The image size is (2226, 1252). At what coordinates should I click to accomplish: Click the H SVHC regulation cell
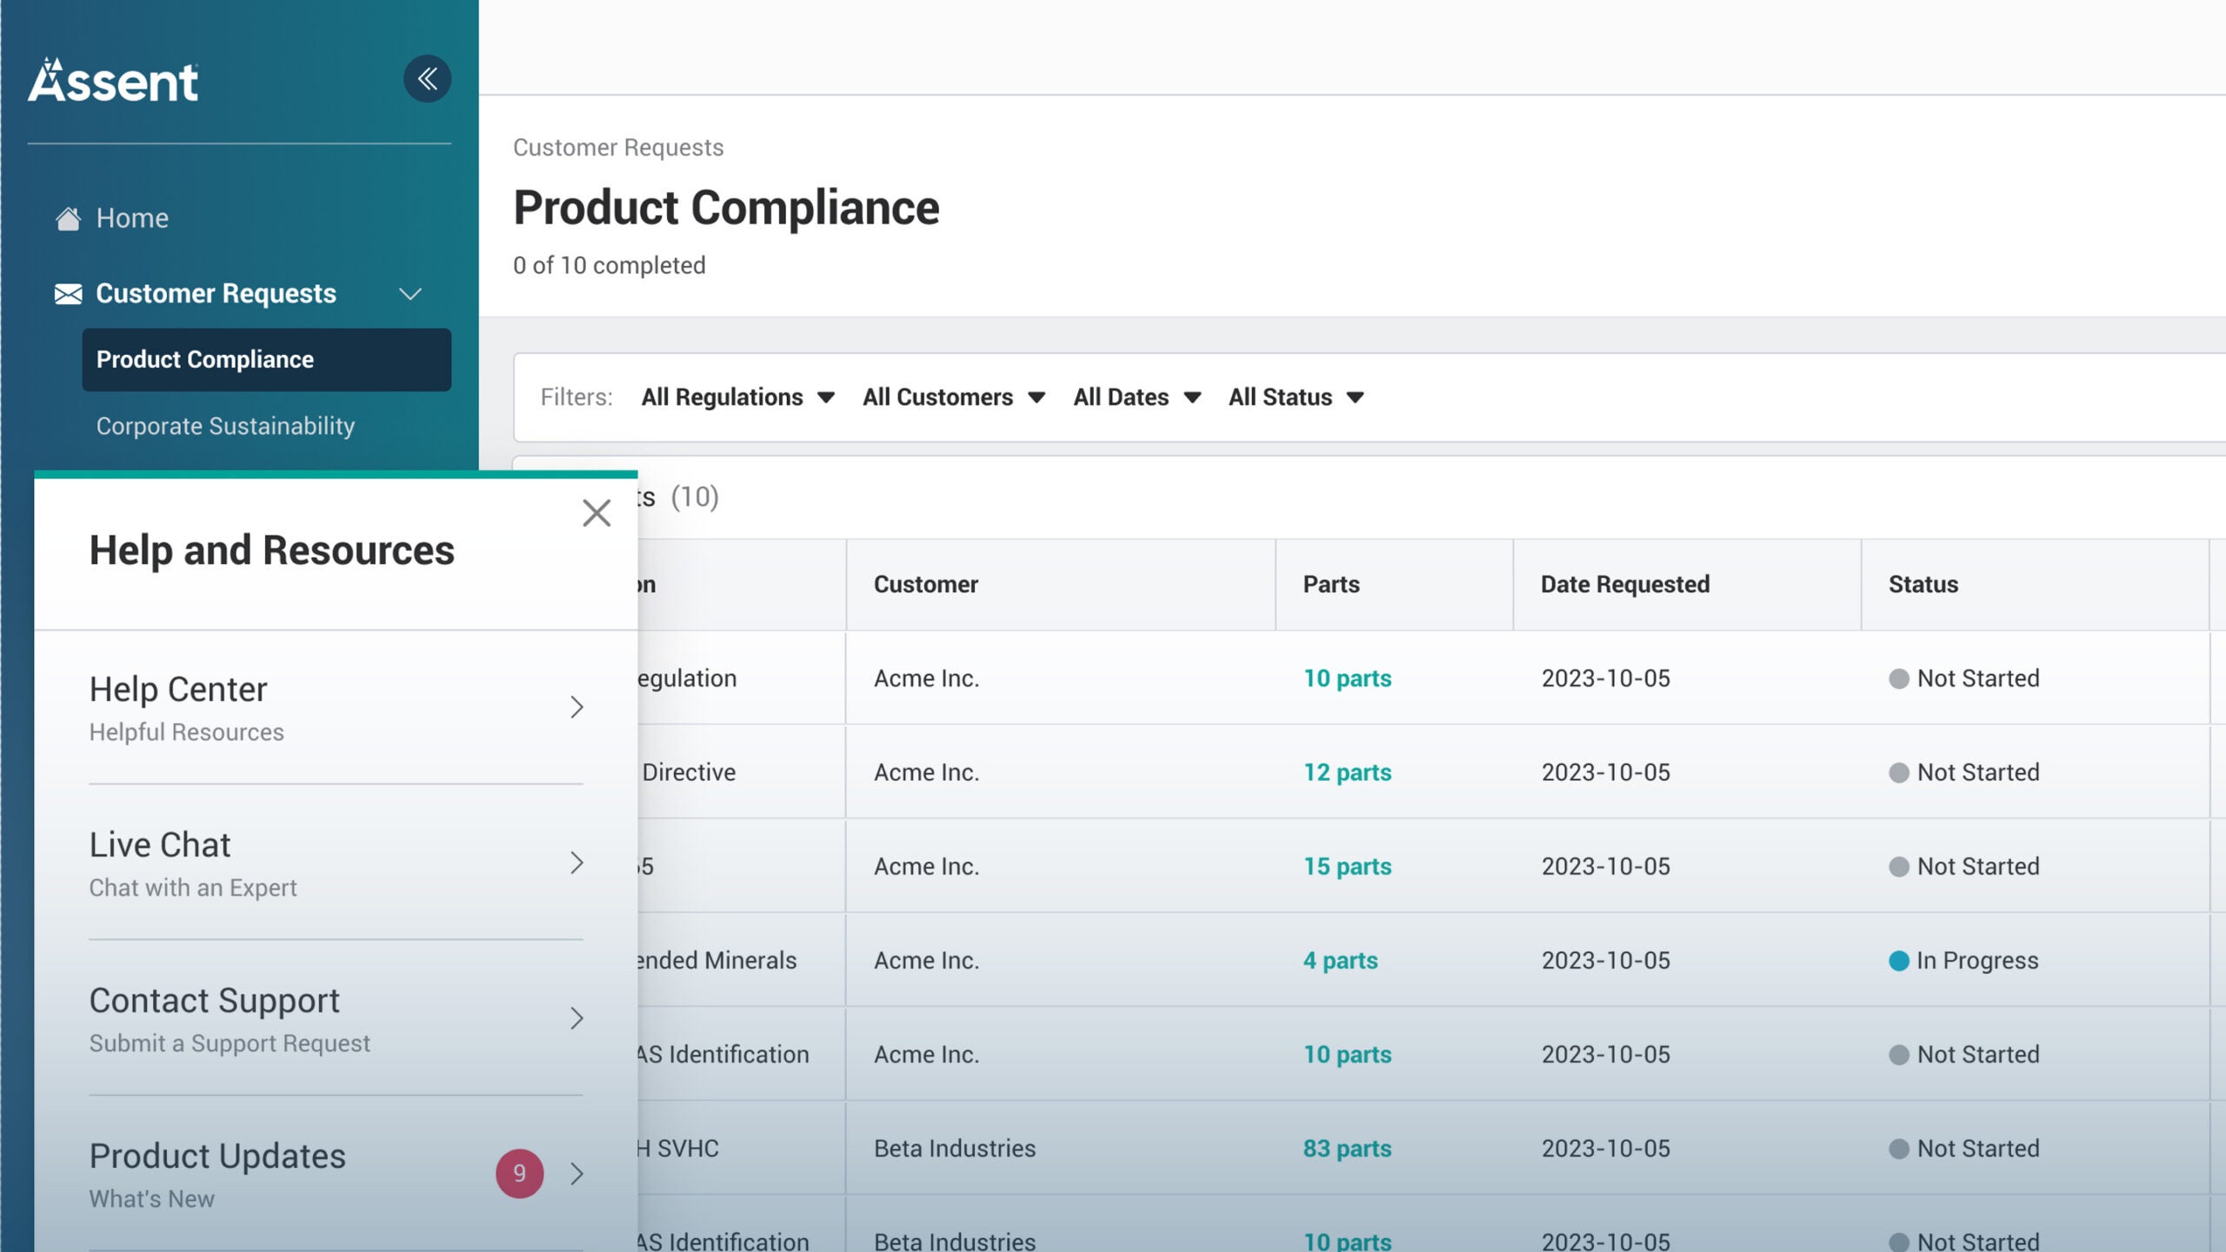[678, 1149]
